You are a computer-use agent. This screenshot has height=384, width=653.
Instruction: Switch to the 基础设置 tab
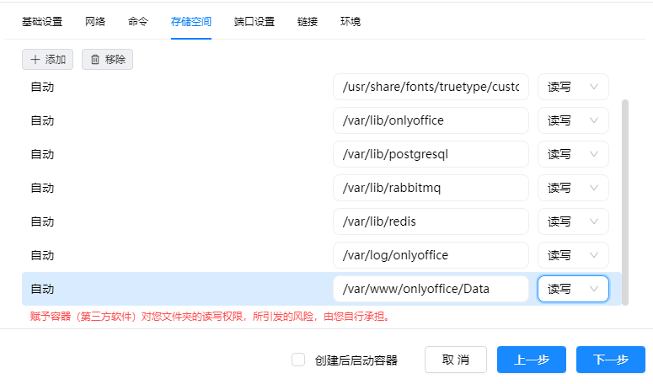pos(43,22)
